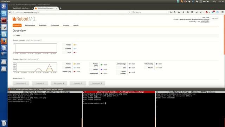The height and width of the screenshot is (127, 225).
Task: Click the RabbitMQ logo
Action: pyautogui.click(x=24, y=19)
